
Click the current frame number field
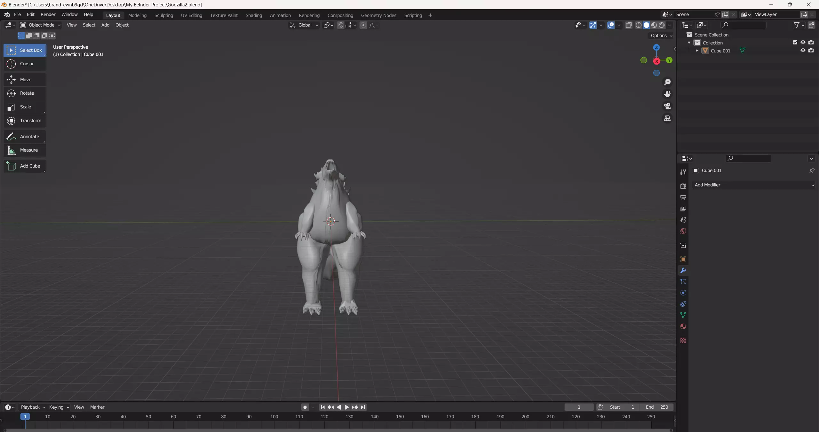[579, 407]
